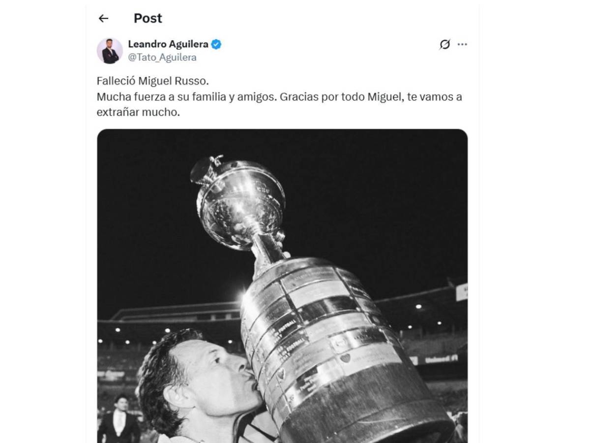Click the Post title at the top
This screenshot has width=590, height=443.
[x=148, y=18]
